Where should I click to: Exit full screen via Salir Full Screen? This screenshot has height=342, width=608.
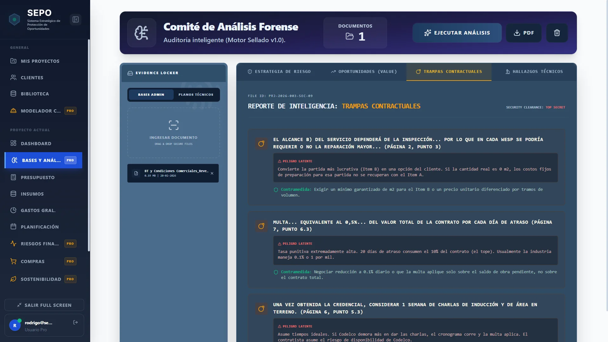(x=44, y=305)
